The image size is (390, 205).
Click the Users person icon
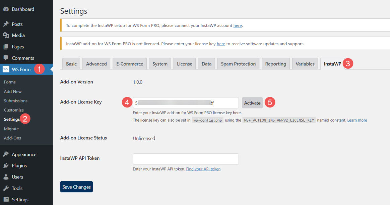click(6, 177)
